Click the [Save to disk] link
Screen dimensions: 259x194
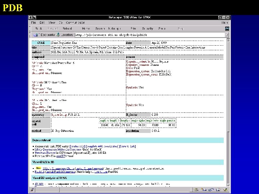127,146
